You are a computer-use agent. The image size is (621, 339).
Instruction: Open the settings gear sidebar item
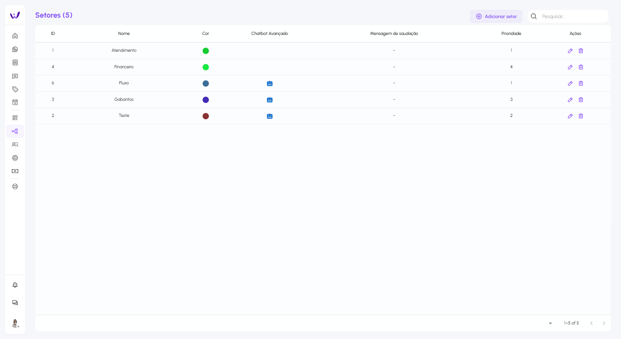pyautogui.click(x=15, y=158)
